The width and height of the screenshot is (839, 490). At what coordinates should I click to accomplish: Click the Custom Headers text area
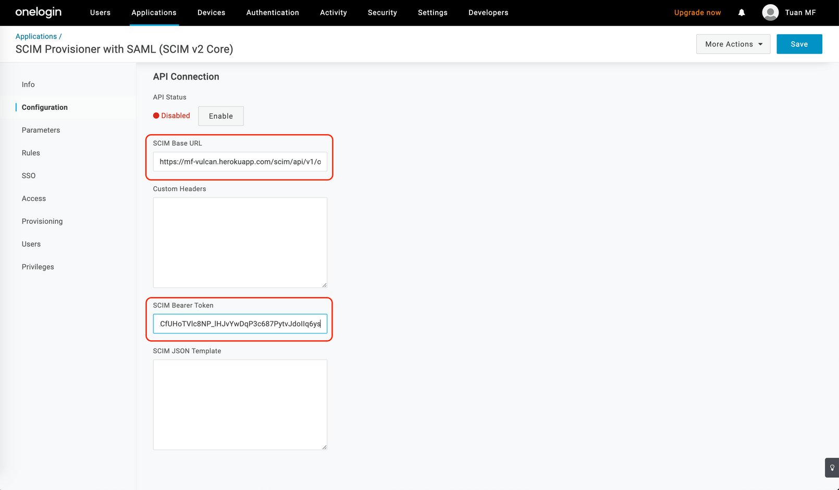[240, 242]
